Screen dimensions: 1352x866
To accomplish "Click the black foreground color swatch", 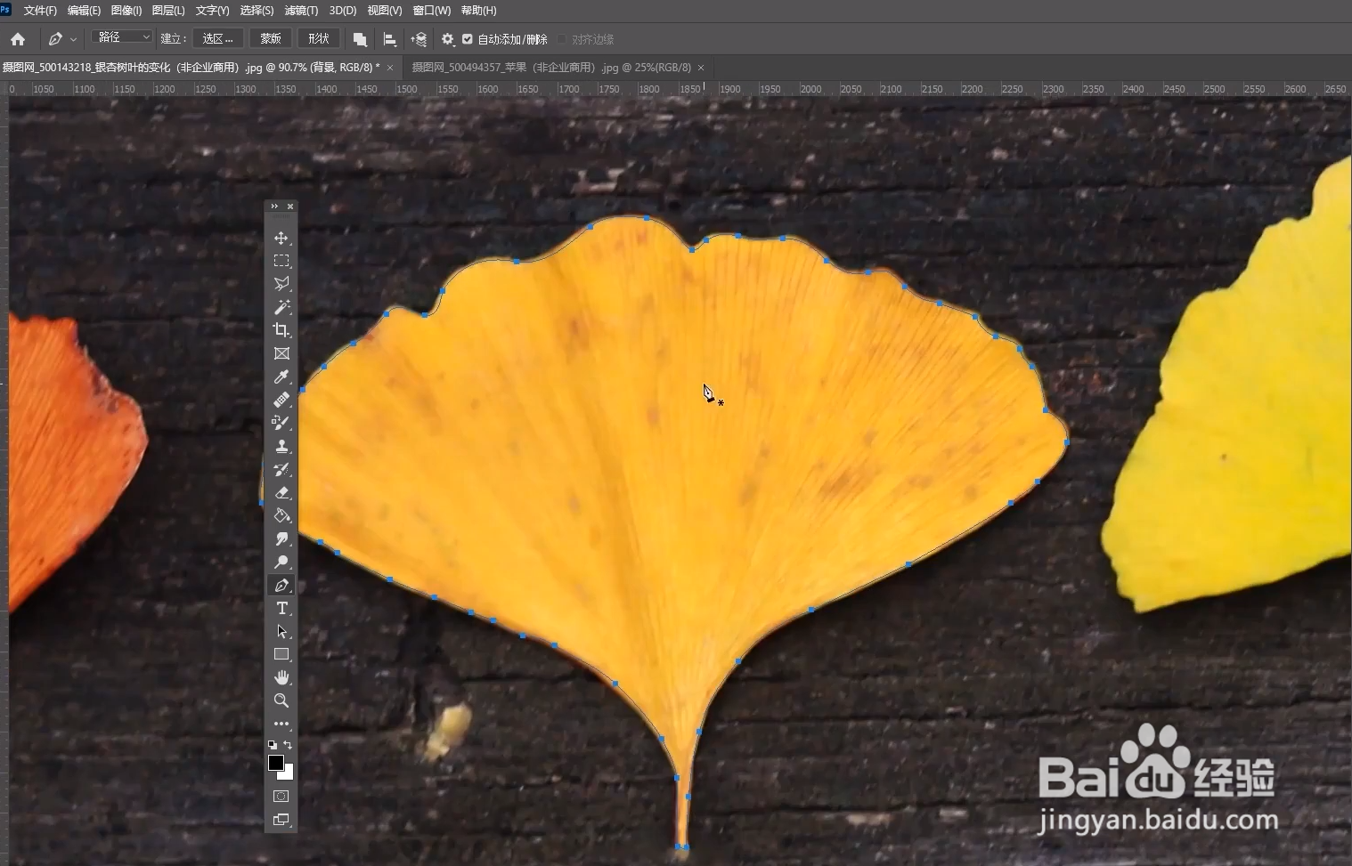I will pos(276,763).
